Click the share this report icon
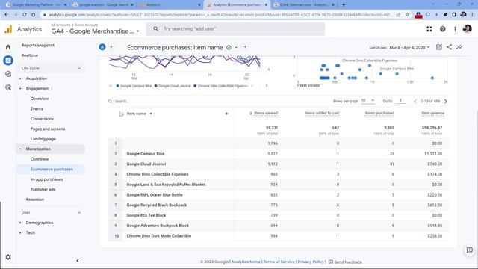This screenshot has height=269, width=478. pos(449,47)
